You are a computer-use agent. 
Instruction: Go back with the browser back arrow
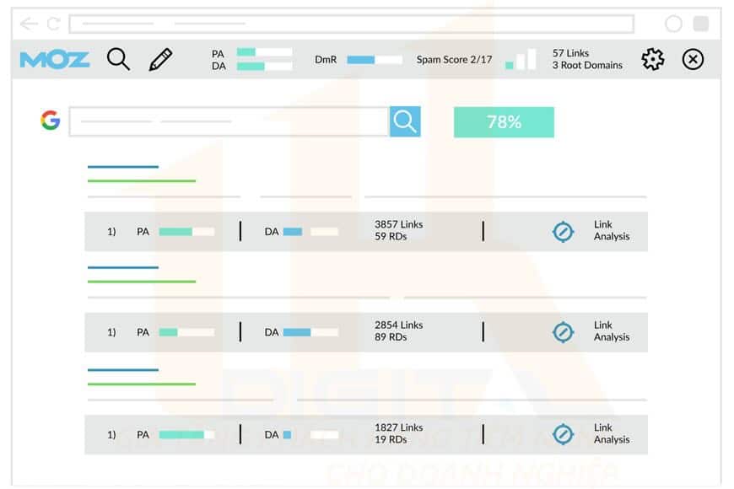click(x=29, y=24)
